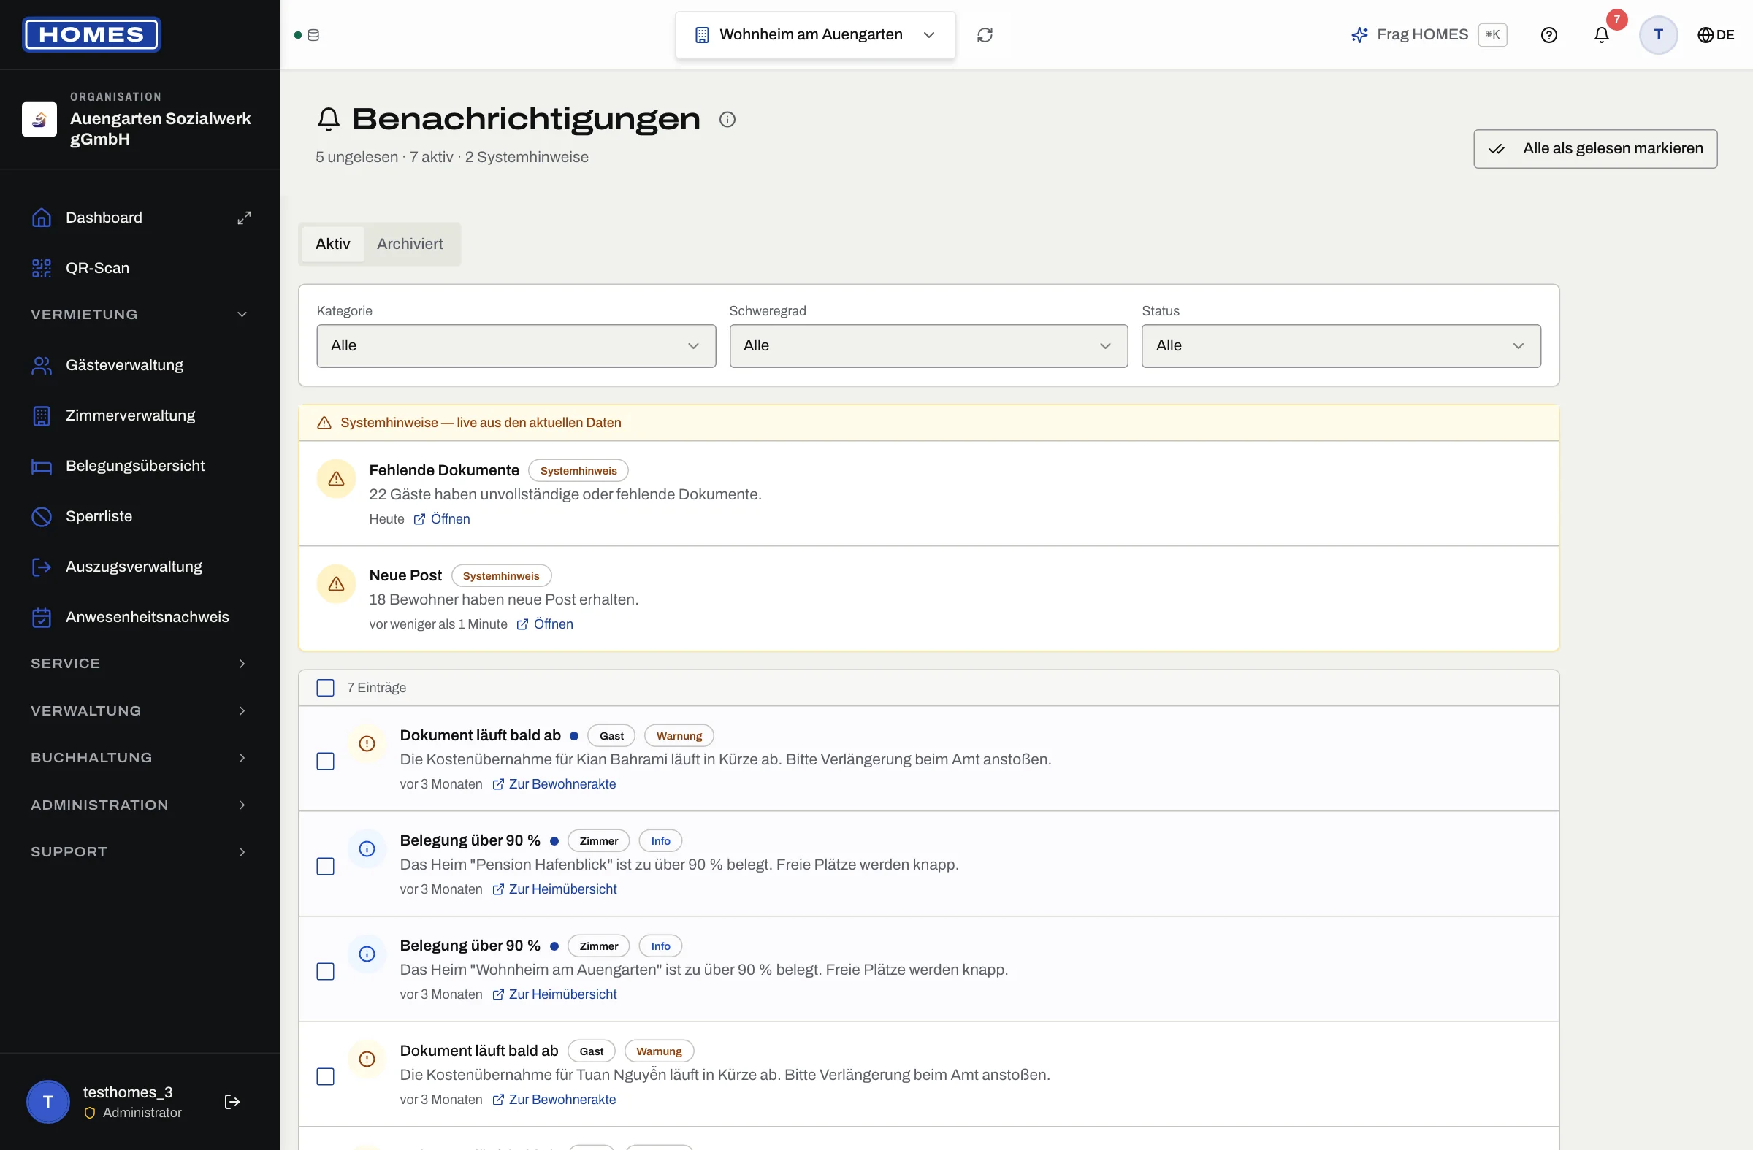
Task: Expand the SERVICE sidebar section
Action: (140, 663)
